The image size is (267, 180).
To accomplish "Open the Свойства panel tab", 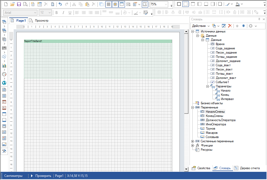I will point(201,168).
